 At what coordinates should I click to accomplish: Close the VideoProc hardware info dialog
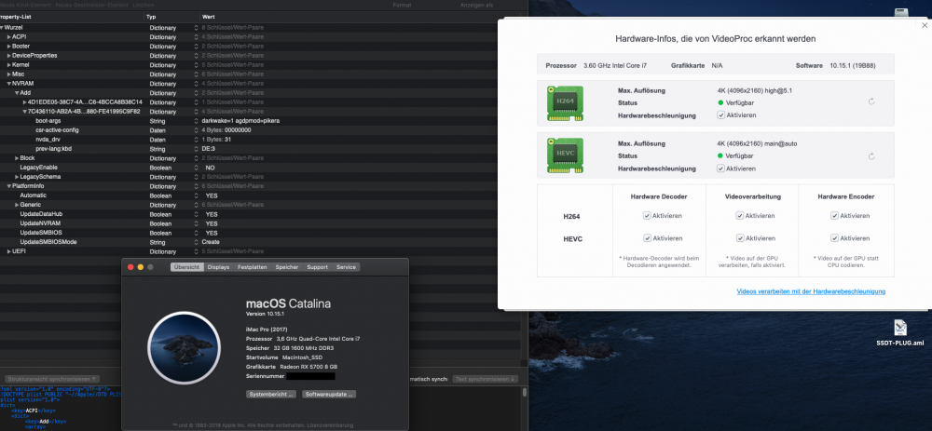(x=925, y=25)
